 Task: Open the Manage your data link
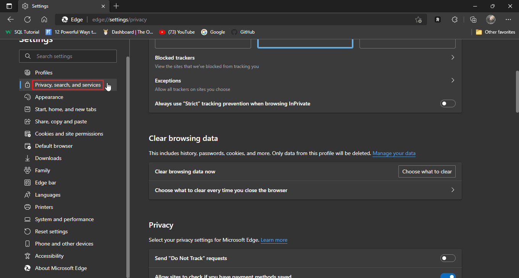point(394,153)
